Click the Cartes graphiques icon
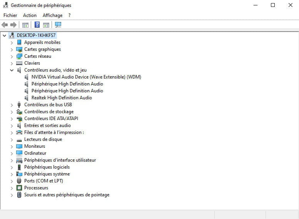 click(x=19, y=49)
